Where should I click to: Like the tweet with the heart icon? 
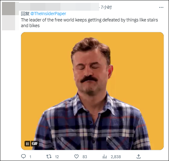point(76,157)
